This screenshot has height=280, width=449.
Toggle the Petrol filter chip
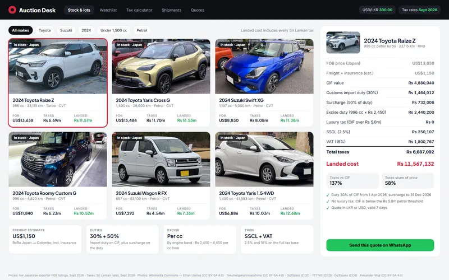point(142,30)
